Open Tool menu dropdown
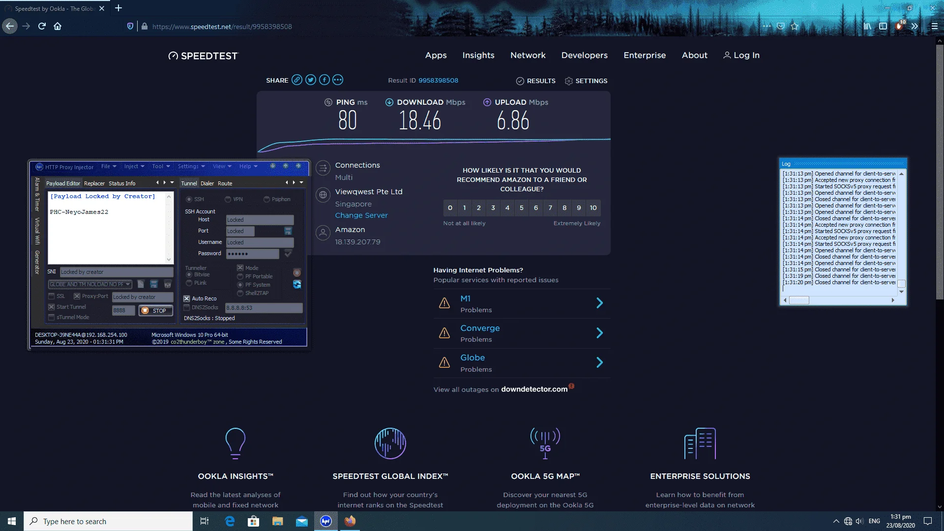944x531 pixels. click(x=161, y=166)
